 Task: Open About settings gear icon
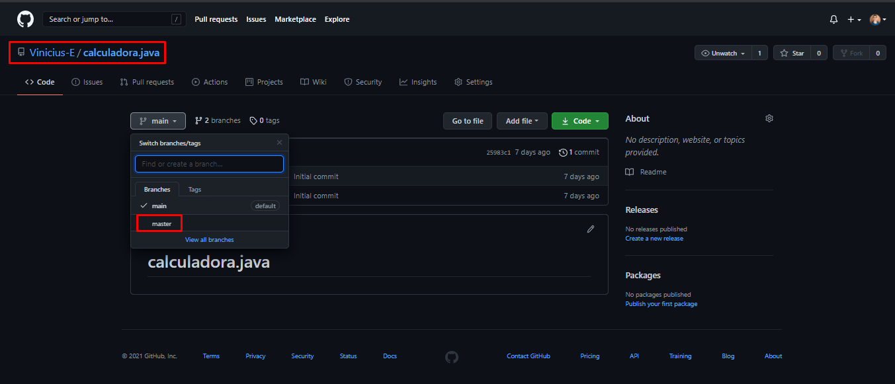click(769, 118)
